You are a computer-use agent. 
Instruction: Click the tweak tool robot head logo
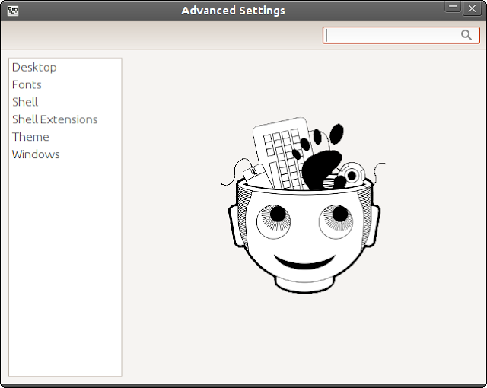coord(304,205)
